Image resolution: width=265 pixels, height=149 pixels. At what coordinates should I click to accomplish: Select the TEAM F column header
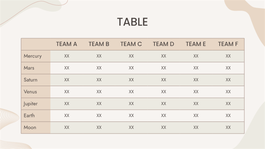click(228, 44)
